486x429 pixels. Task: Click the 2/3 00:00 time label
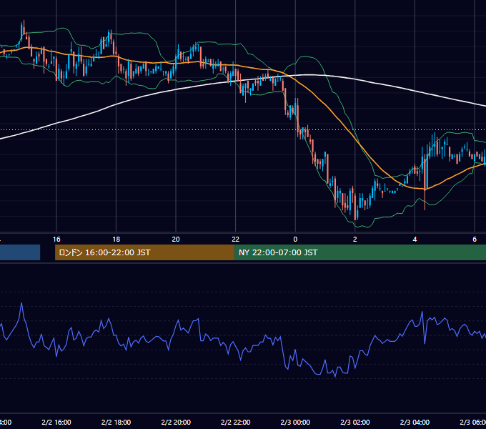point(295,422)
